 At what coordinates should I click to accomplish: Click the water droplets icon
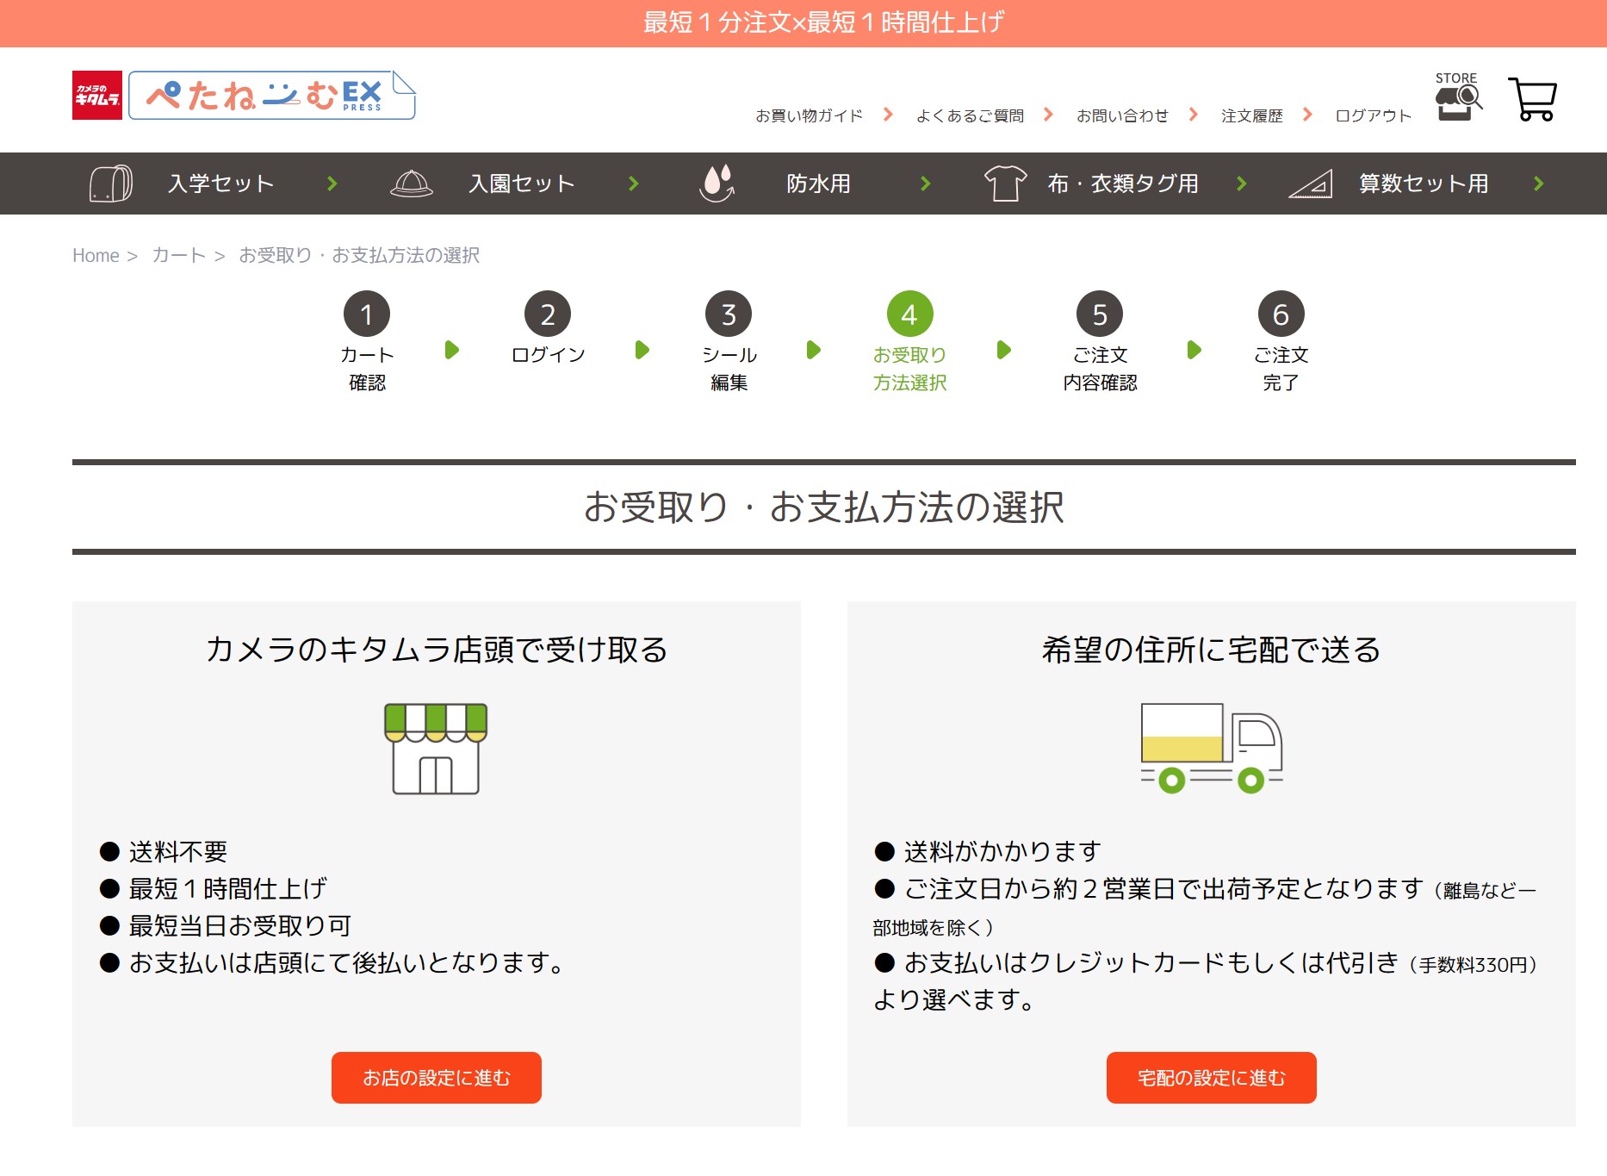pos(717,184)
